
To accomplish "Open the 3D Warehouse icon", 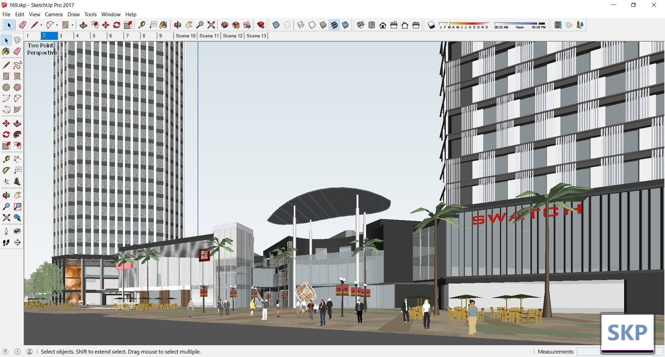I will point(225,25).
